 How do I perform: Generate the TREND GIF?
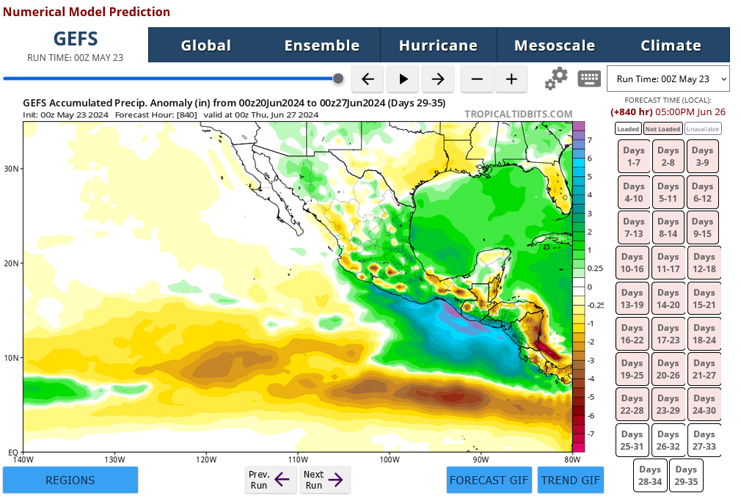(x=570, y=480)
